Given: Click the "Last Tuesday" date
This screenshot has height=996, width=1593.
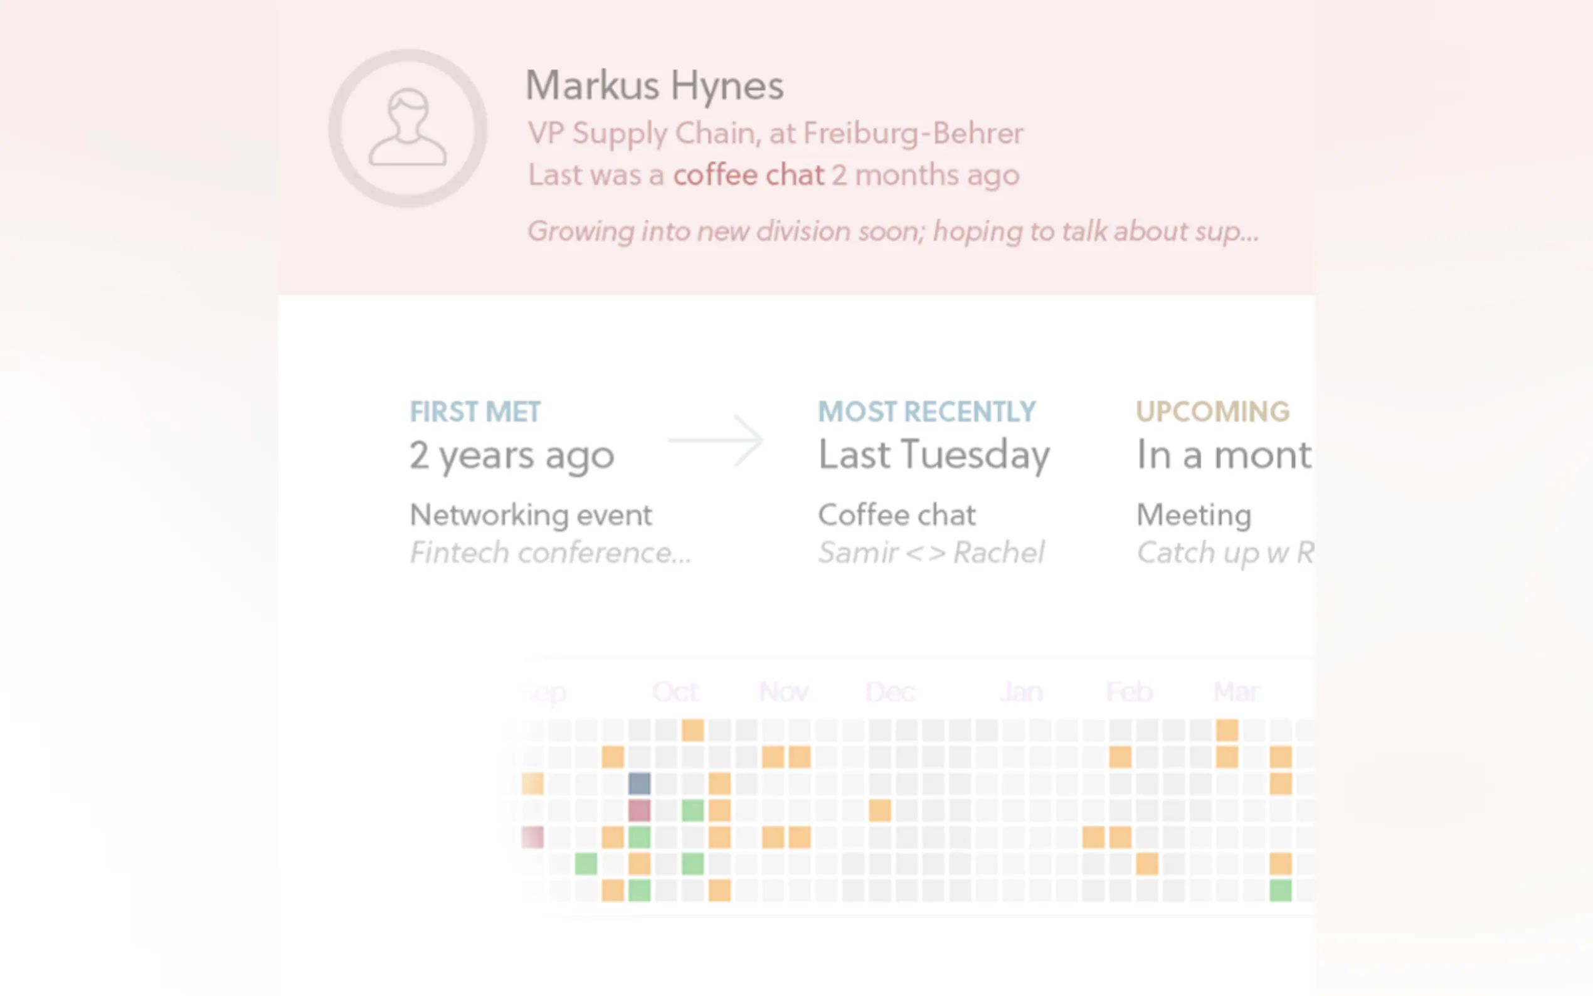Looking at the screenshot, I should tap(934, 455).
